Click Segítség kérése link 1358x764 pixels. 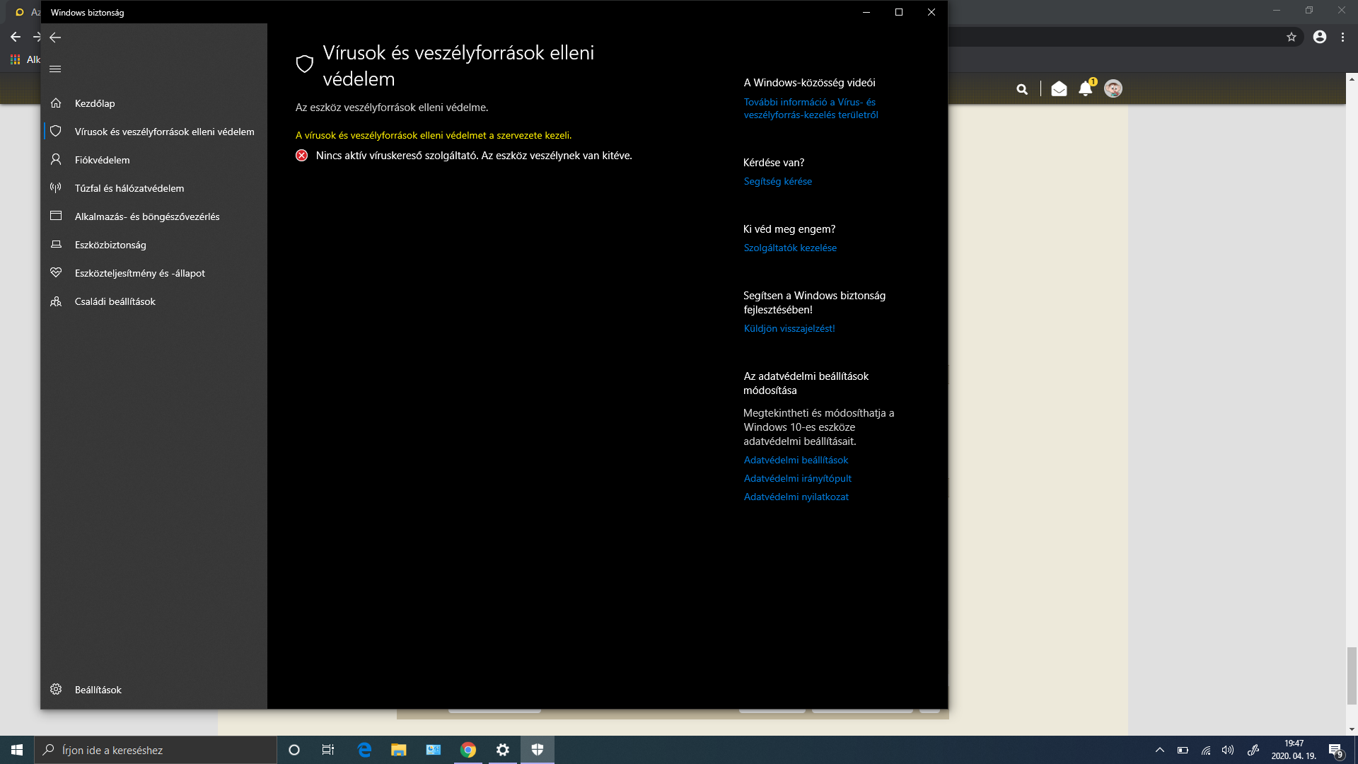coord(777,182)
